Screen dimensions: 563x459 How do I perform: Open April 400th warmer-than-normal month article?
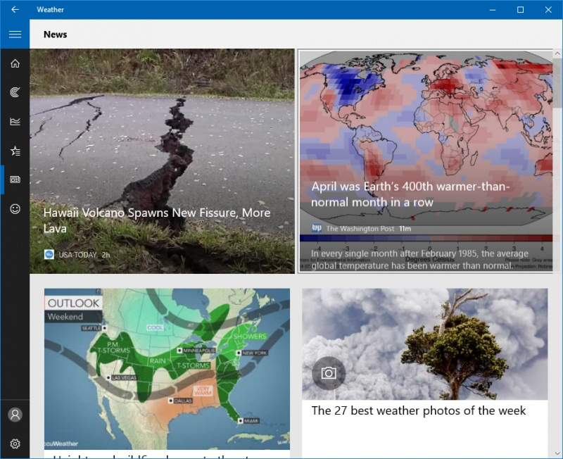pyautogui.click(x=426, y=161)
